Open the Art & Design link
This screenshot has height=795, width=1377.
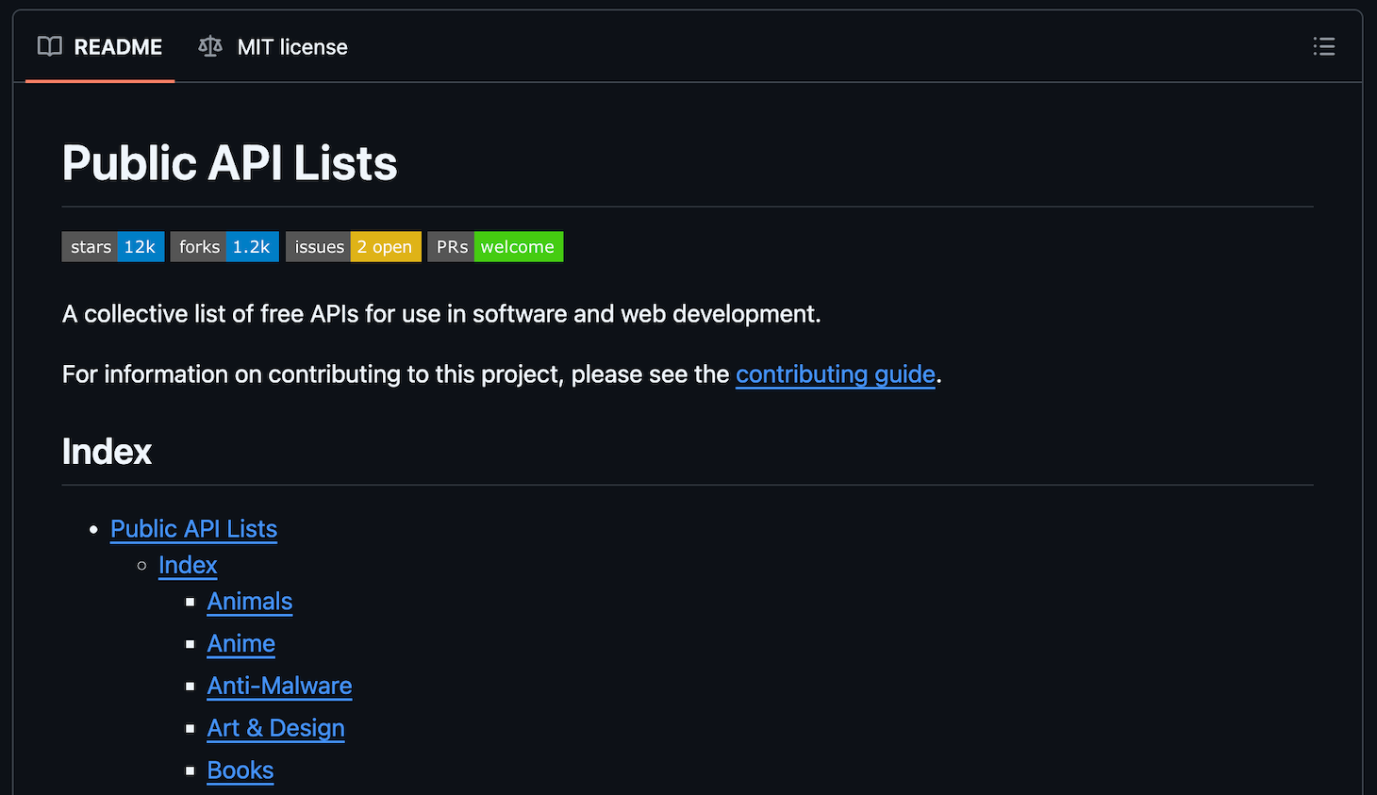pyautogui.click(x=275, y=728)
